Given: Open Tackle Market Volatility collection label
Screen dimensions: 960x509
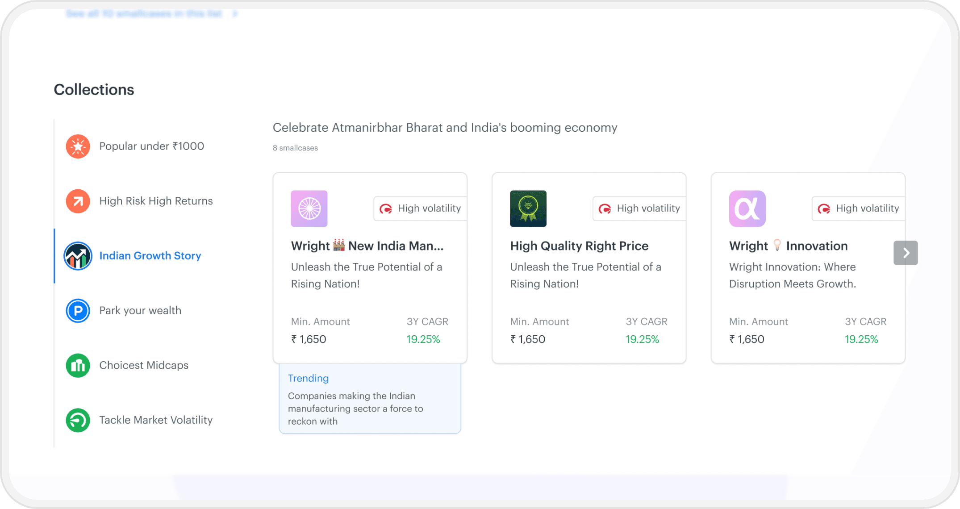Looking at the screenshot, I should [156, 420].
